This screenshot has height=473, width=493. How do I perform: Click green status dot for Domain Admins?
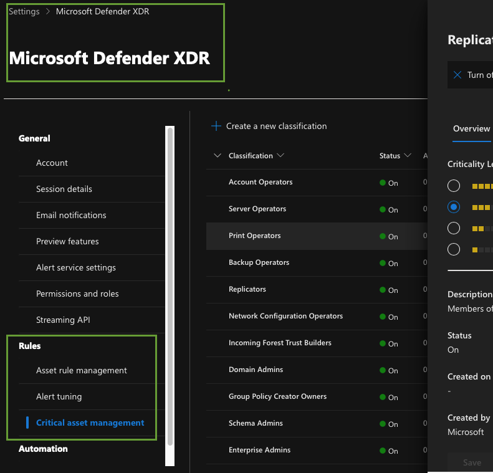[383, 370]
